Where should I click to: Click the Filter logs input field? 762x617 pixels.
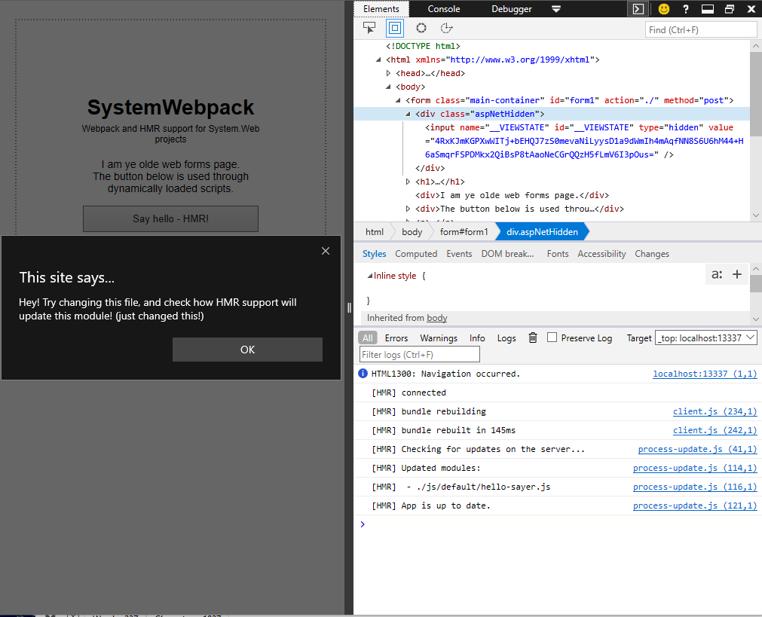419,354
